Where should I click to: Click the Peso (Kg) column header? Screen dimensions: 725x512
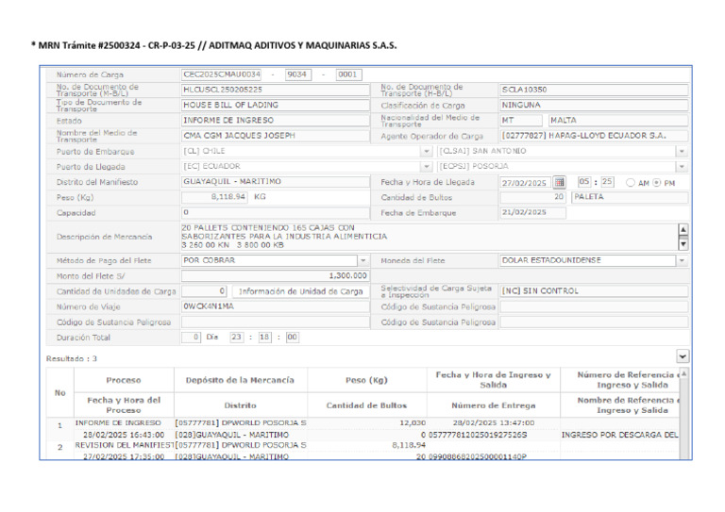click(x=366, y=380)
